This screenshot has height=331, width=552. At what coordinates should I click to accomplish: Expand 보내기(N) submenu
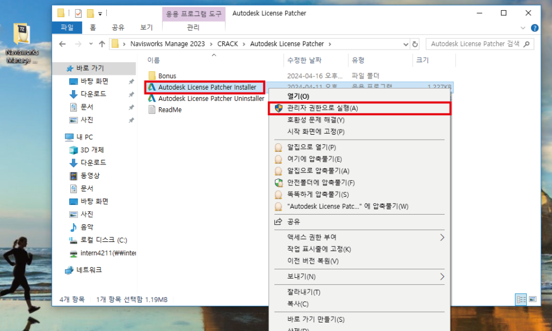click(359, 277)
